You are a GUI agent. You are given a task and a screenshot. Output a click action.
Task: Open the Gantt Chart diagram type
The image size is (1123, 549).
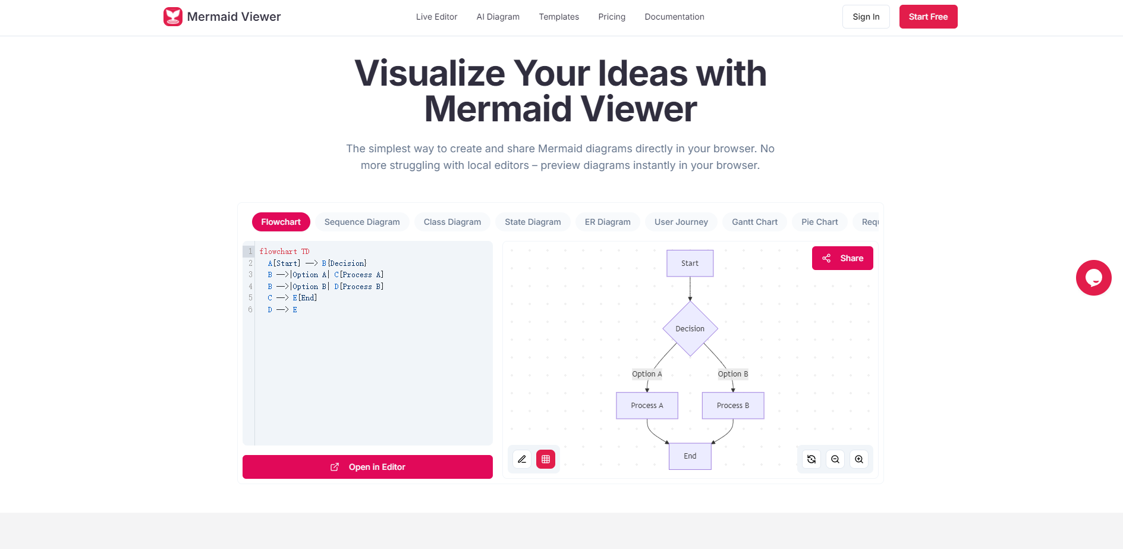click(754, 221)
